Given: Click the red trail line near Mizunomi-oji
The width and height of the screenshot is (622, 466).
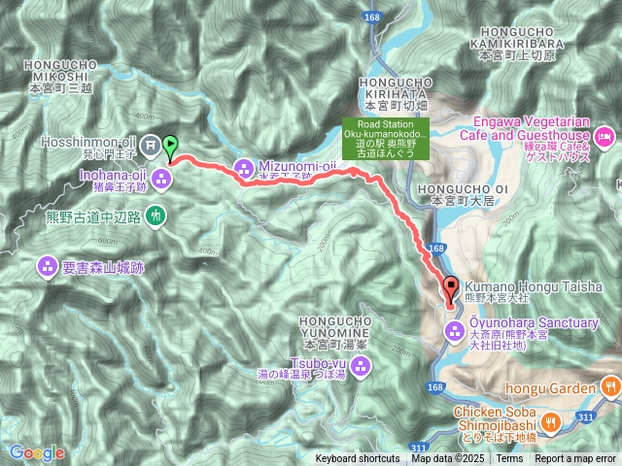Looking at the screenshot, I should 278,182.
